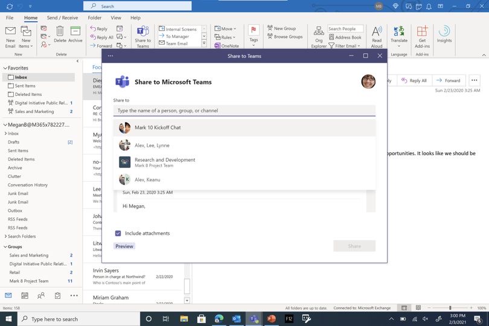
Task: Click the Outlook title bar search box
Action: [x=138, y=6]
